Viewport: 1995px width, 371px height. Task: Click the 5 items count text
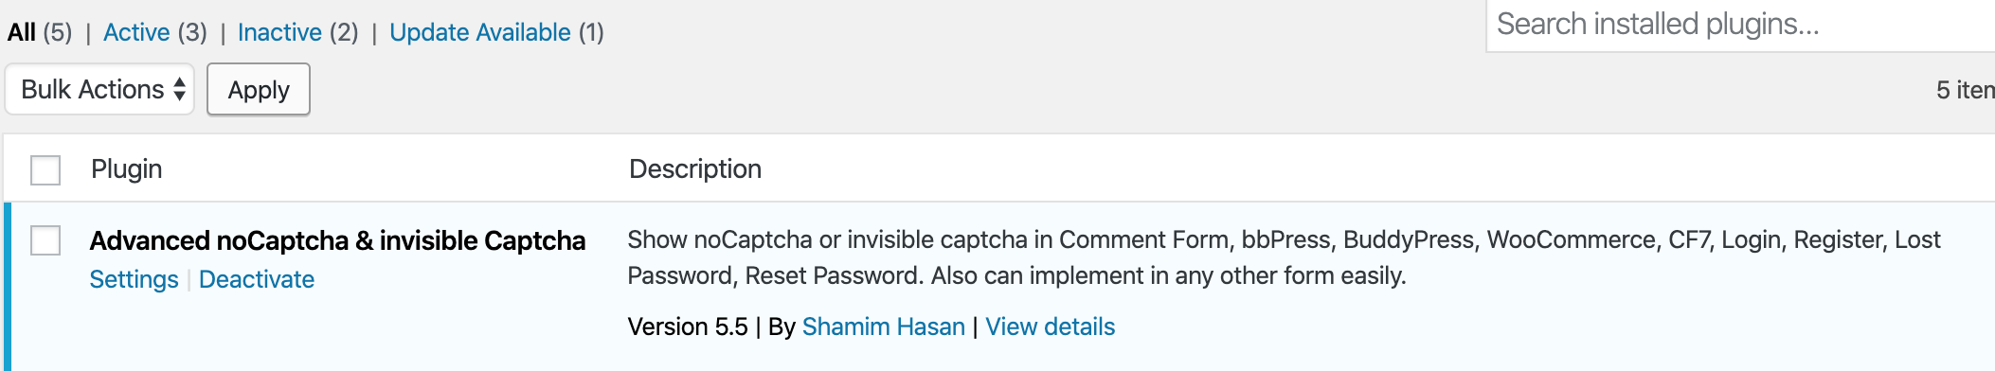[x=1965, y=90]
